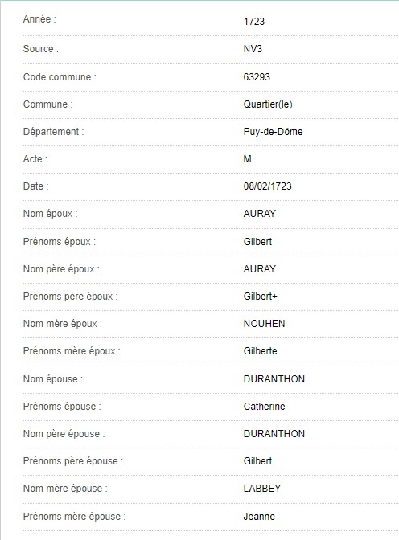Click groom surname AURAY next to Nom époux

click(x=260, y=214)
